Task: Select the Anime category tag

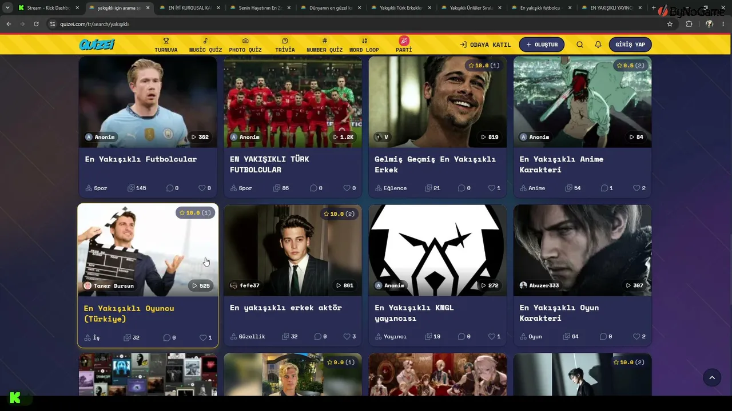Action: [532, 188]
